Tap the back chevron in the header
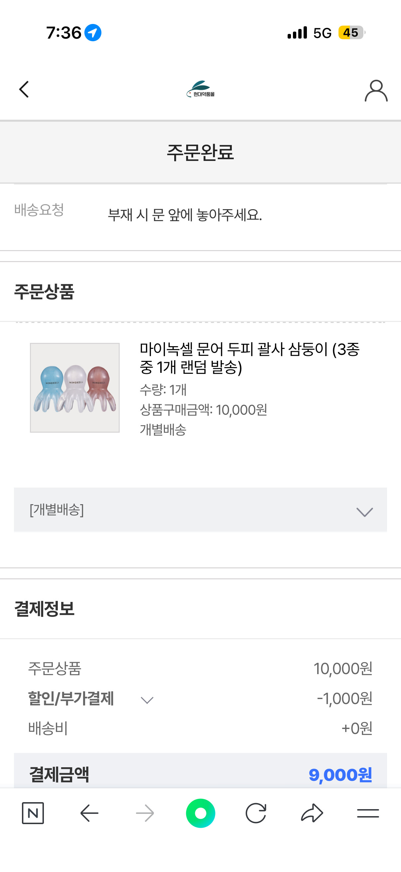 (24, 89)
